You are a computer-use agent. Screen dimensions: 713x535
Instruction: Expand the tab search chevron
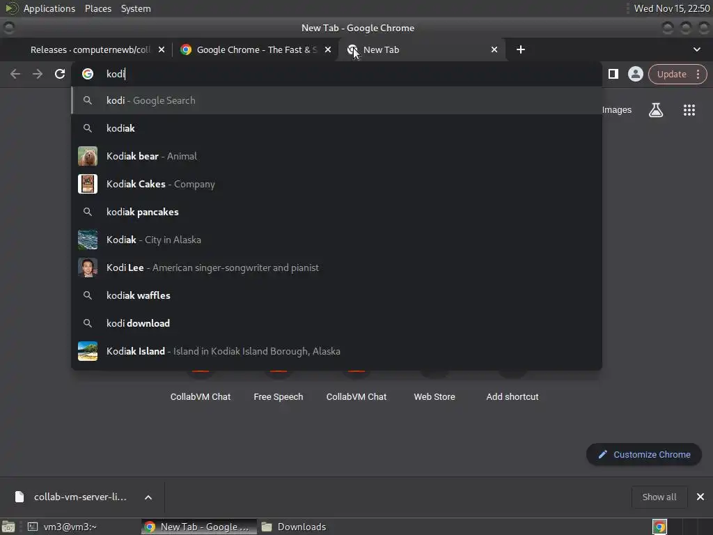tap(696, 49)
